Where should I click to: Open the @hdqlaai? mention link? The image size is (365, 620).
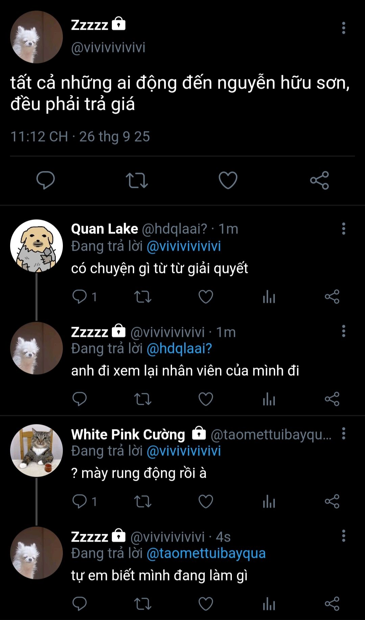click(179, 348)
